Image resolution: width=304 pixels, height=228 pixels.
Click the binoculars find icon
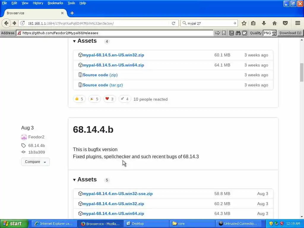238,33
